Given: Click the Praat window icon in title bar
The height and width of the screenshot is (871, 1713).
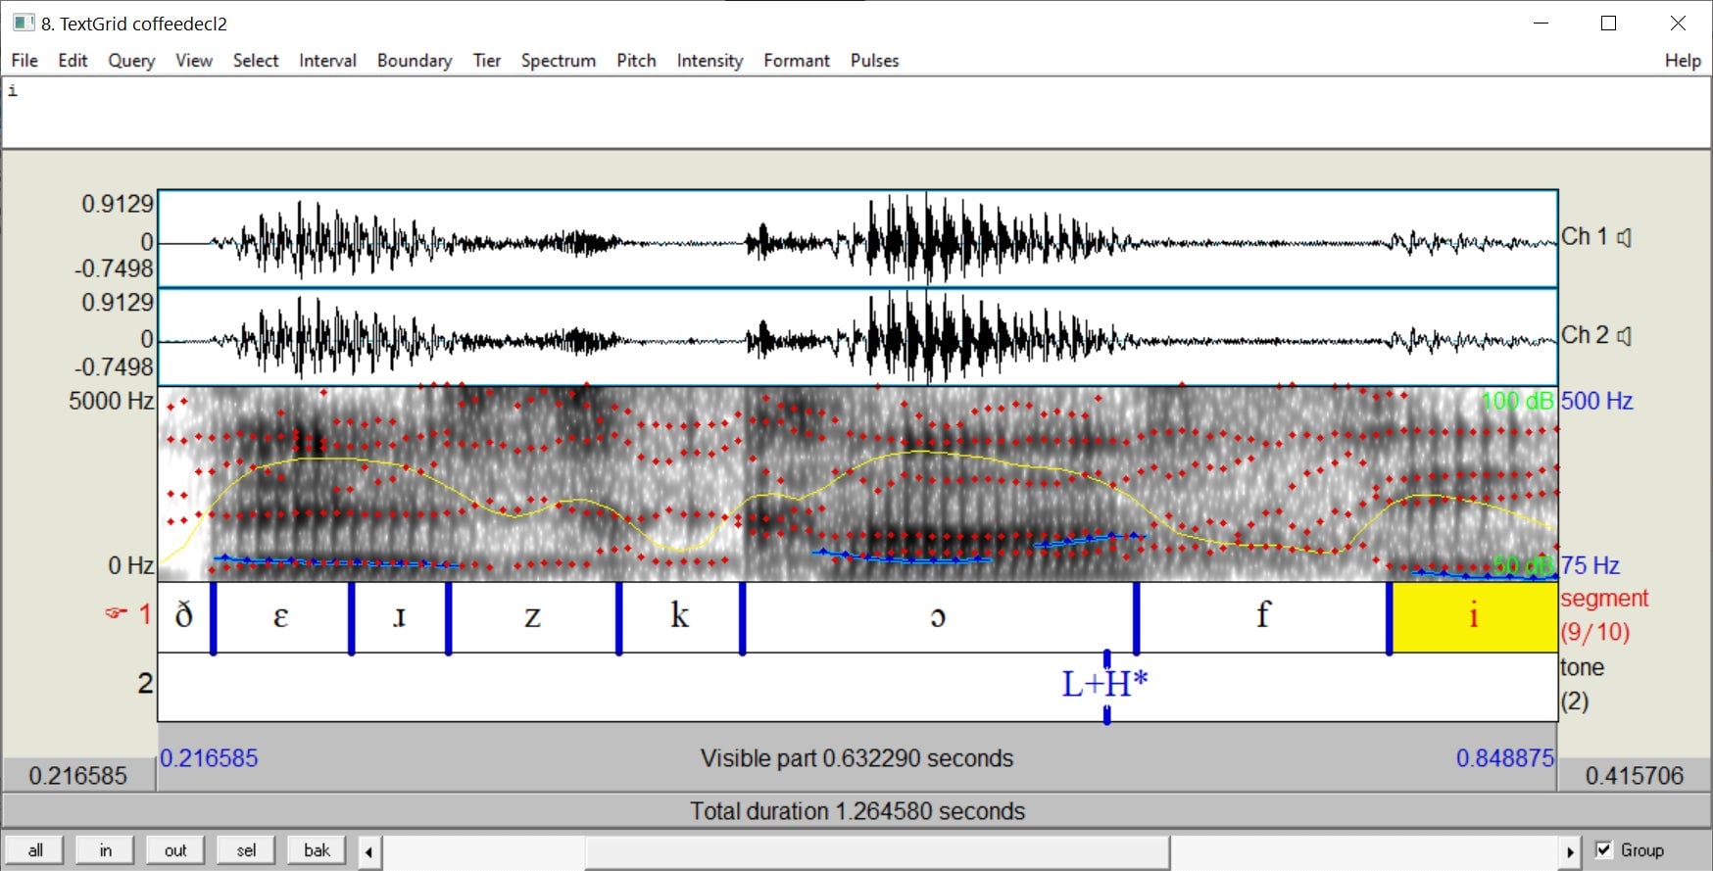Looking at the screenshot, I should [x=24, y=24].
